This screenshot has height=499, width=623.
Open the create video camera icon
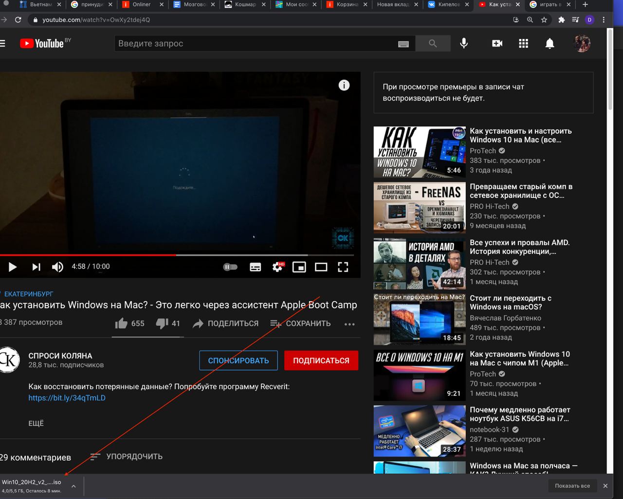point(497,43)
